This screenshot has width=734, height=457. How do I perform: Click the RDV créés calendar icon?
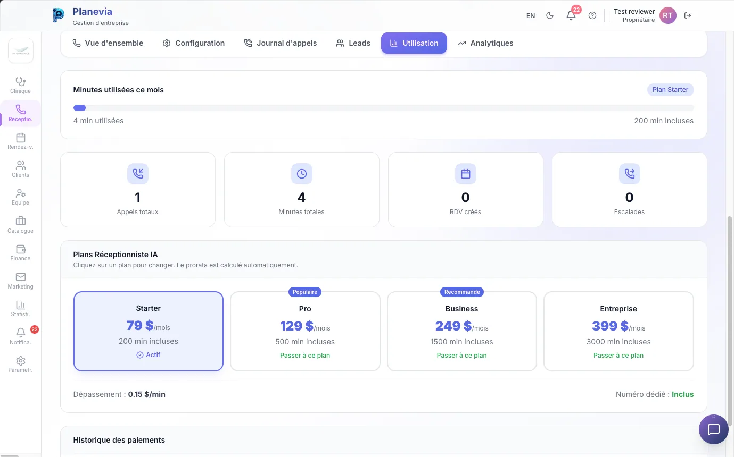point(466,174)
